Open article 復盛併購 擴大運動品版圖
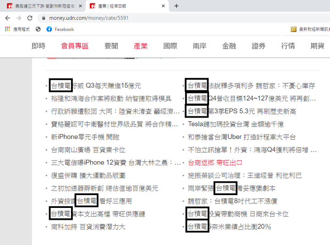 88,175
